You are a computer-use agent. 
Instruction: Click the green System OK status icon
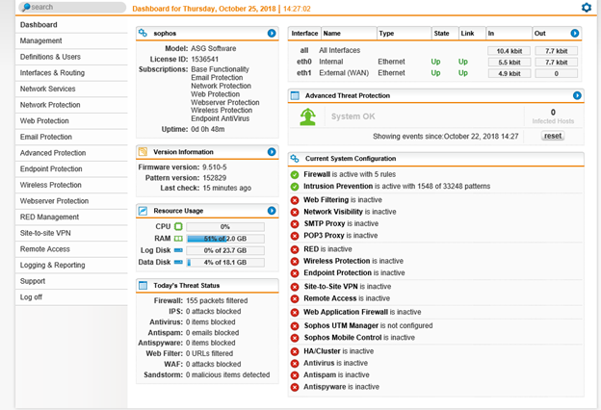coord(307,116)
